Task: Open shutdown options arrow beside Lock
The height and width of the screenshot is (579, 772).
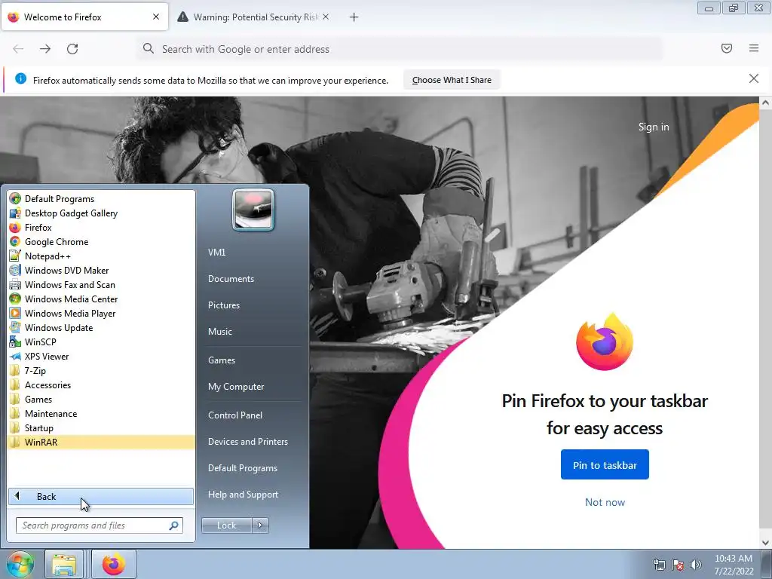Action: [x=260, y=525]
